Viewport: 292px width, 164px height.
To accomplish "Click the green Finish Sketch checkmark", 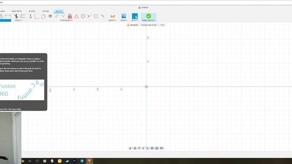I will [x=149, y=16].
